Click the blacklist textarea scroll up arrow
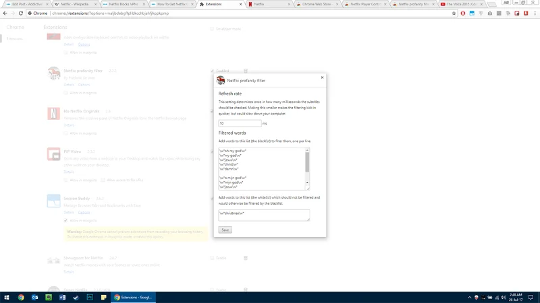The image size is (540, 303). tap(307, 149)
